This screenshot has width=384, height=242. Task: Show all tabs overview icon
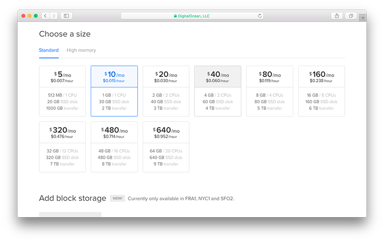coord(351,16)
